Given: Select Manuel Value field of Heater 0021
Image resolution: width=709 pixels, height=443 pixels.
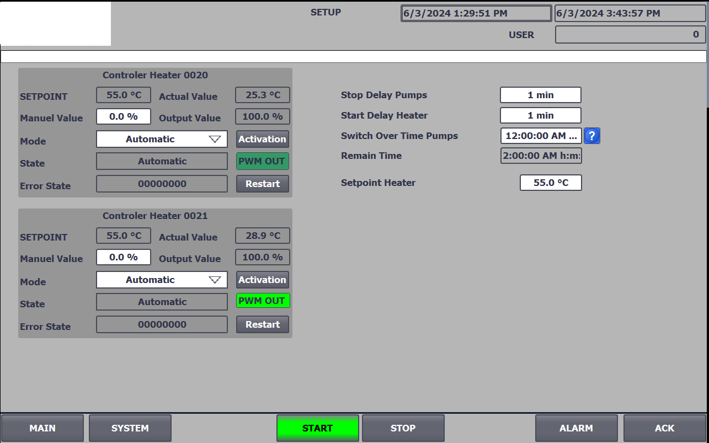Looking at the screenshot, I should pyautogui.click(x=124, y=257).
